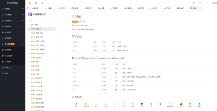Select the Go code example
Image resolution: width=217 pixels, height=111 pixels.
[115, 105]
